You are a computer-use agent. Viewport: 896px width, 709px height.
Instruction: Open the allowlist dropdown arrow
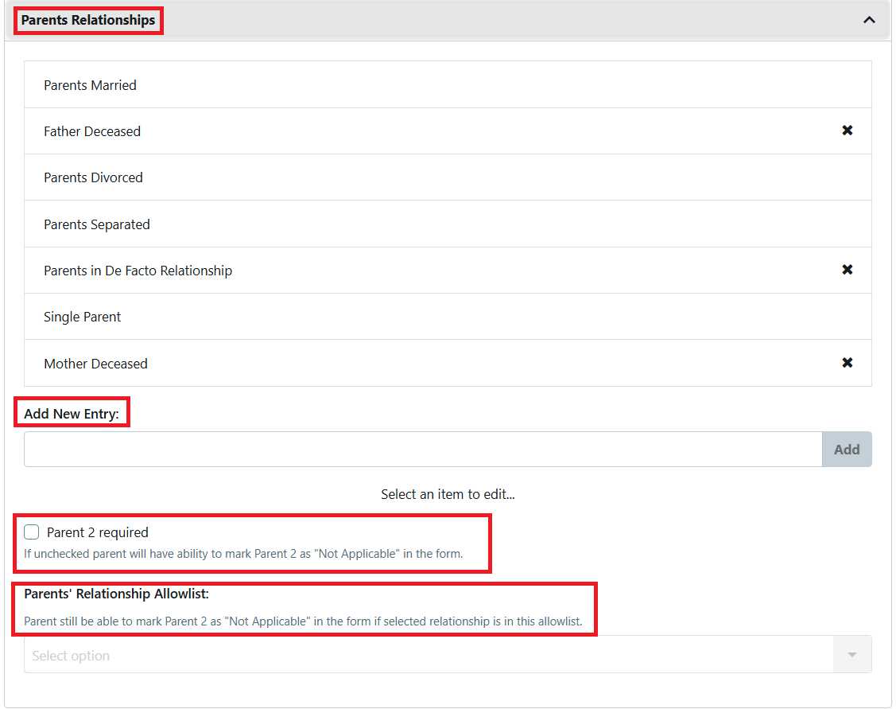point(851,654)
